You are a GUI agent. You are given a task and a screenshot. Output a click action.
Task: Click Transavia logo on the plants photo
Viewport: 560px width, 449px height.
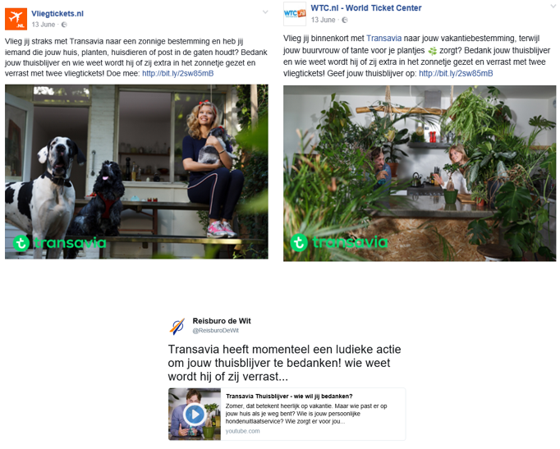click(339, 242)
